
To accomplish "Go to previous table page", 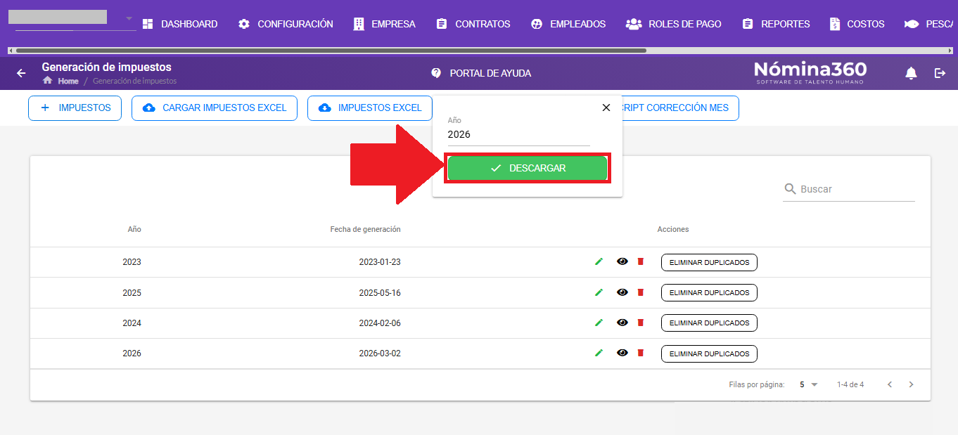I will [890, 384].
